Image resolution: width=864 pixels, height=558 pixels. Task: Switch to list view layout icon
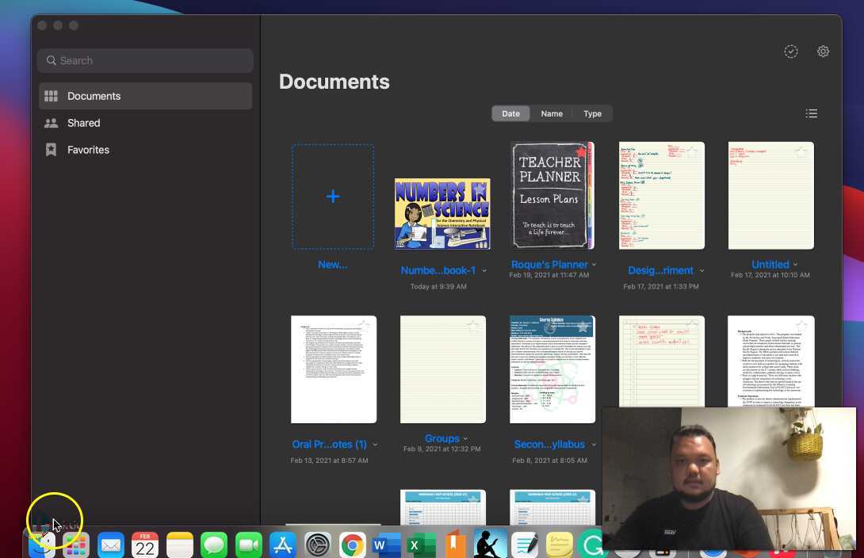pos(811,113)
